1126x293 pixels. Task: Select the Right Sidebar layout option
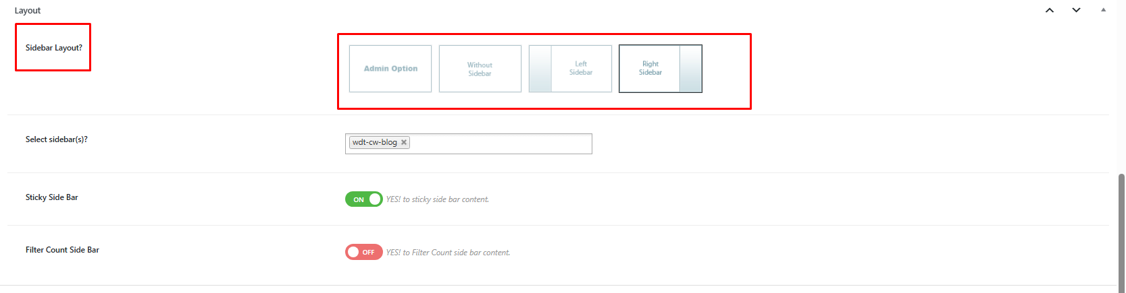point(660,69)
